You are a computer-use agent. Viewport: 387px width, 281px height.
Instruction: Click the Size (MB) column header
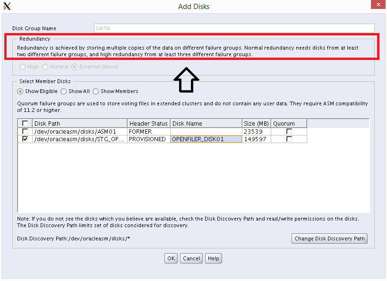[x=257, y=123]
